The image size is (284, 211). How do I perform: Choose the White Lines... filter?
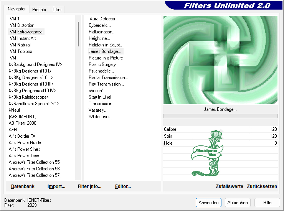[x=101, y=117]
